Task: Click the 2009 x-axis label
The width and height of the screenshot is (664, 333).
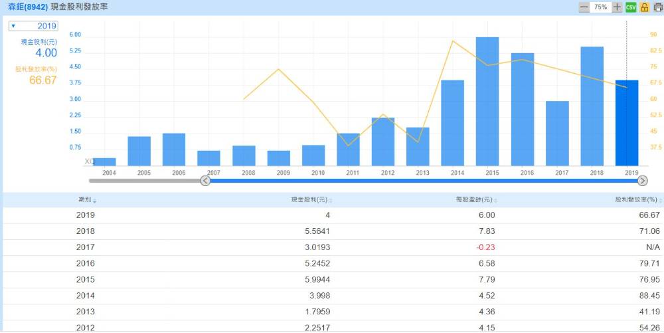Action: tap(283, 173)
